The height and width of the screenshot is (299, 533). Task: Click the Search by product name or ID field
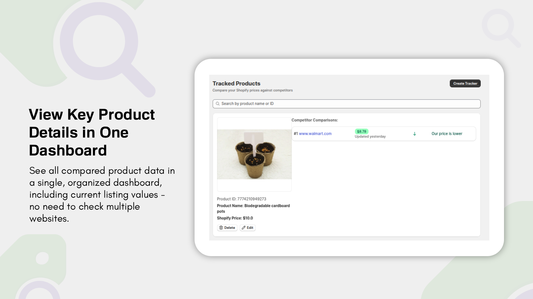(346, 104)
